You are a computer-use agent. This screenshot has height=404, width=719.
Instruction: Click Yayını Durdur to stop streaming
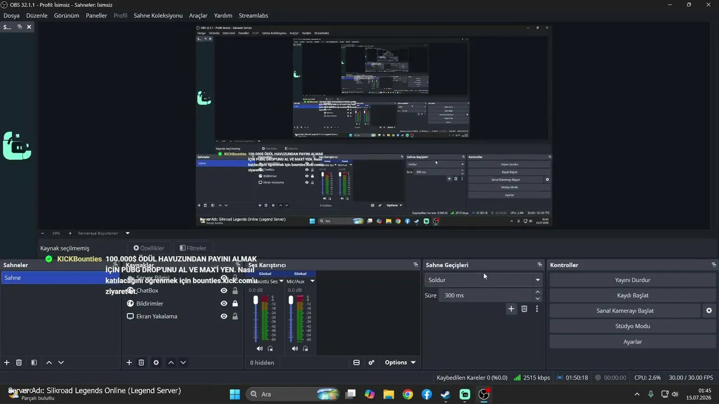pos(632,280)
